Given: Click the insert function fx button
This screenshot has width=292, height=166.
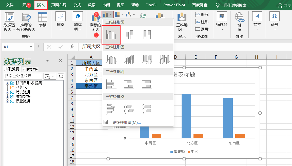Looking at the screenshot, I should (72, 47).
